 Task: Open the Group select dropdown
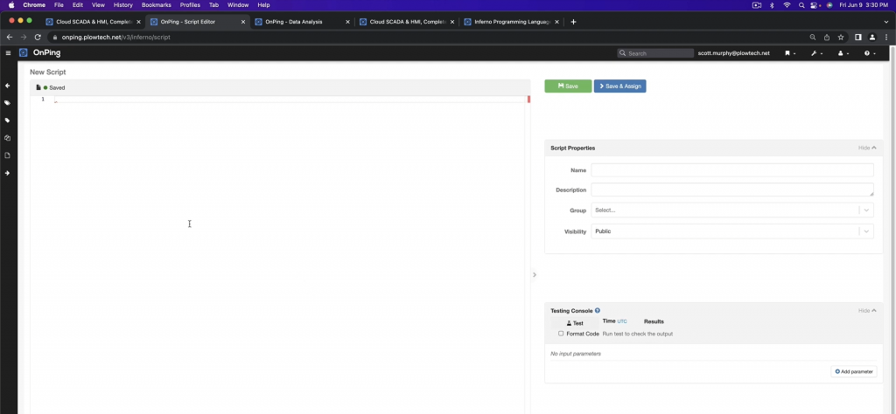[x=732, y=210]
